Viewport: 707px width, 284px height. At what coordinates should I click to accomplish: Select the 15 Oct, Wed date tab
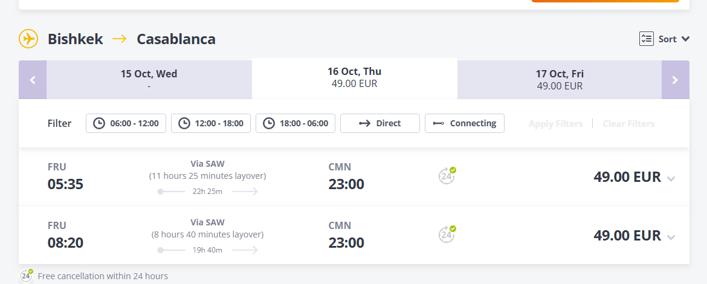149,80
